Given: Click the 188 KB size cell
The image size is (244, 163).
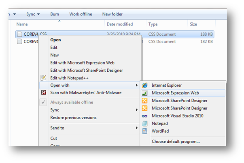Looking at the screenshot, I should tap(206, 34).
